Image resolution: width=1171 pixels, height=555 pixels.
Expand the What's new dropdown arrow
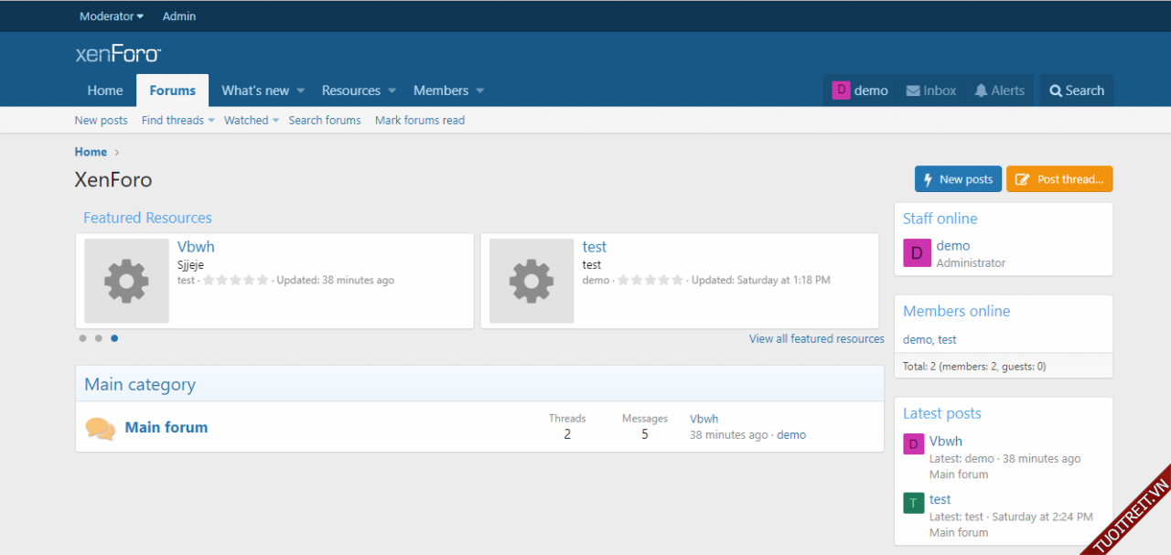point(300,91)
